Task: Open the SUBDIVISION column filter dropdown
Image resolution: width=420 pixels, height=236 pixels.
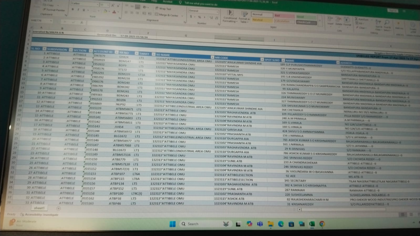Action: [71, 50]
